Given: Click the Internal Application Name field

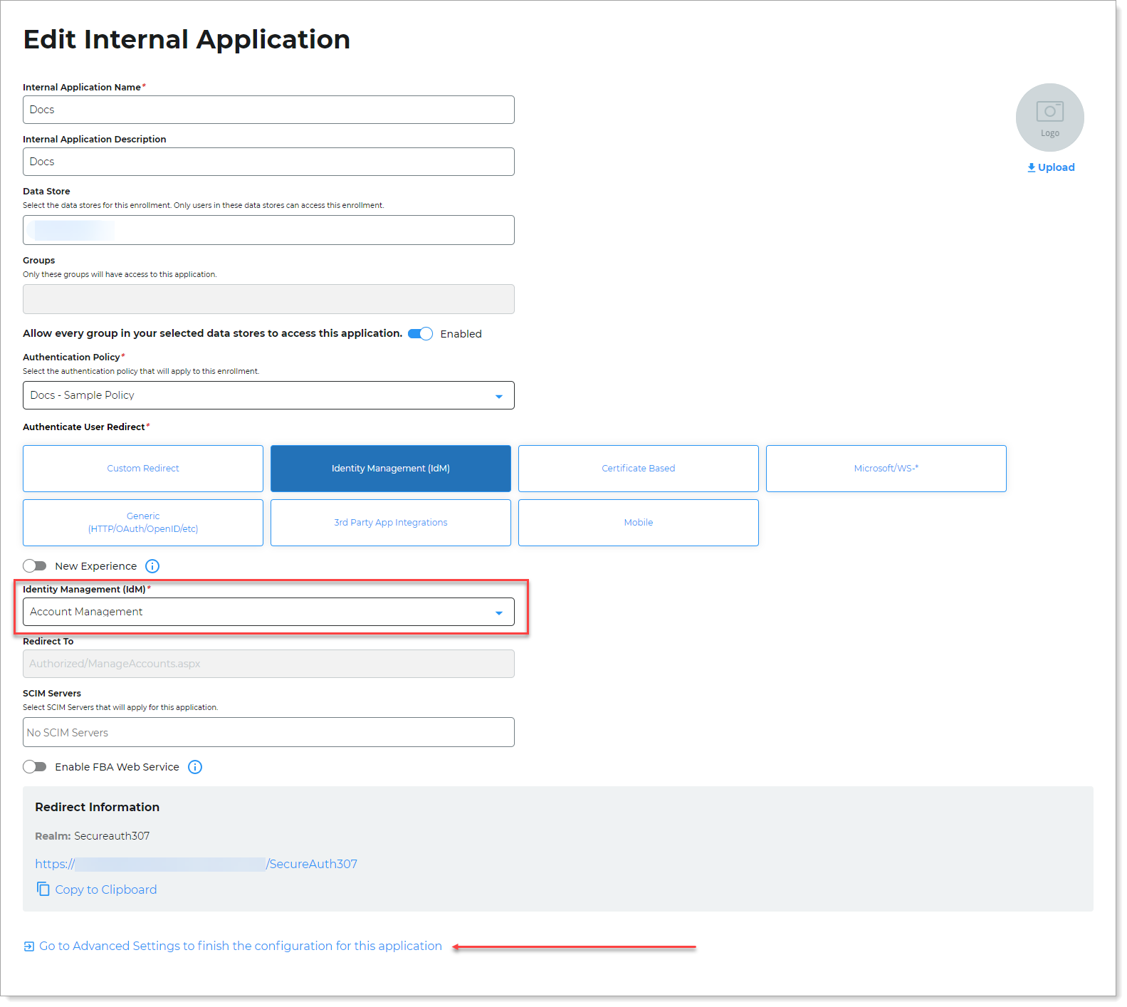Looking at the screenshot, I should 268,110.
